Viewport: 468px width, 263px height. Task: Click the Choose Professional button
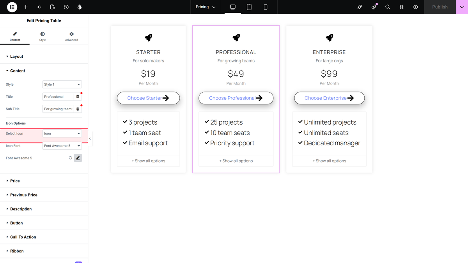tap(236, 98)
